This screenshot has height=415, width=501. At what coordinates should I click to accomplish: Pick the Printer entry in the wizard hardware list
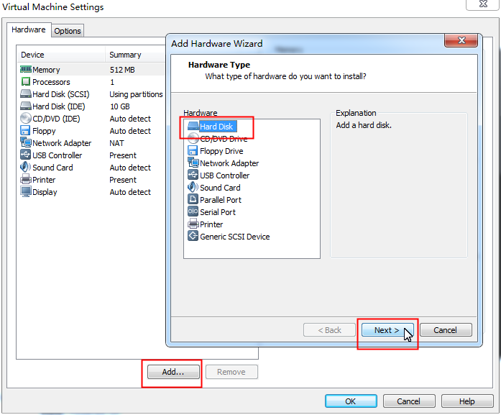coord(211,224)
